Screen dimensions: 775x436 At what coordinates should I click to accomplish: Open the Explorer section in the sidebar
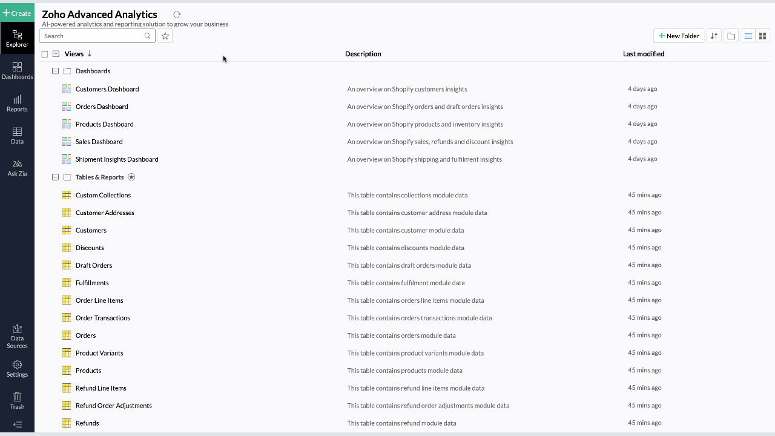[17, 39]
